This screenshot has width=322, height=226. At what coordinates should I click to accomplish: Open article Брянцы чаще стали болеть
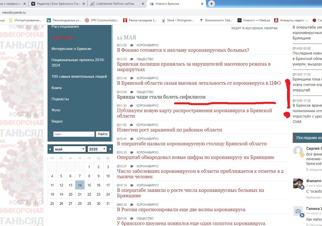click(161, 97)
